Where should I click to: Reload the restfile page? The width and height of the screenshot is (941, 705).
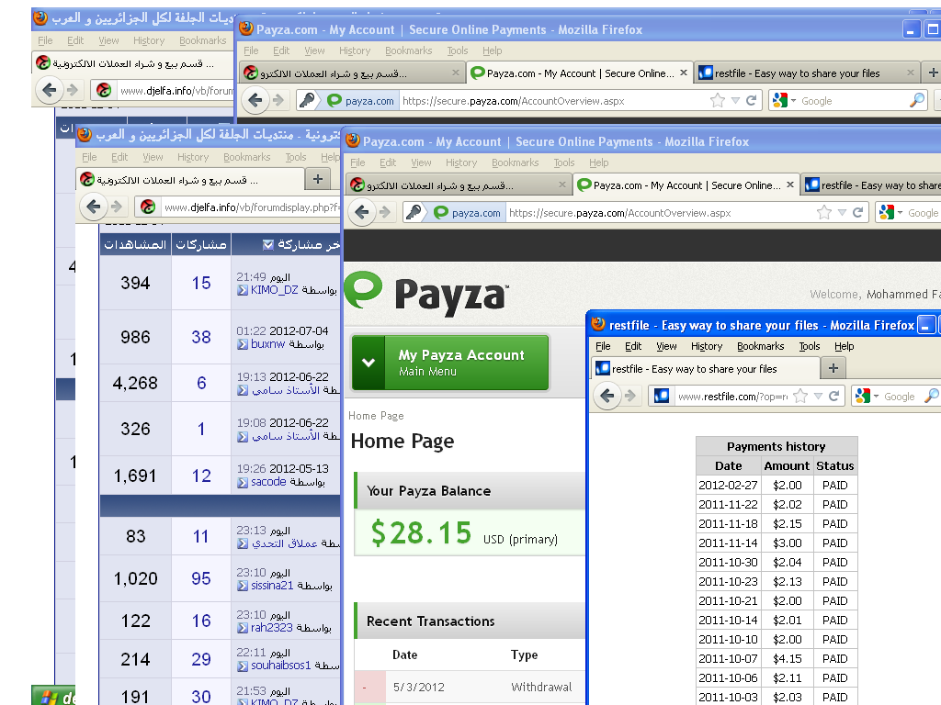coord(834,396)
